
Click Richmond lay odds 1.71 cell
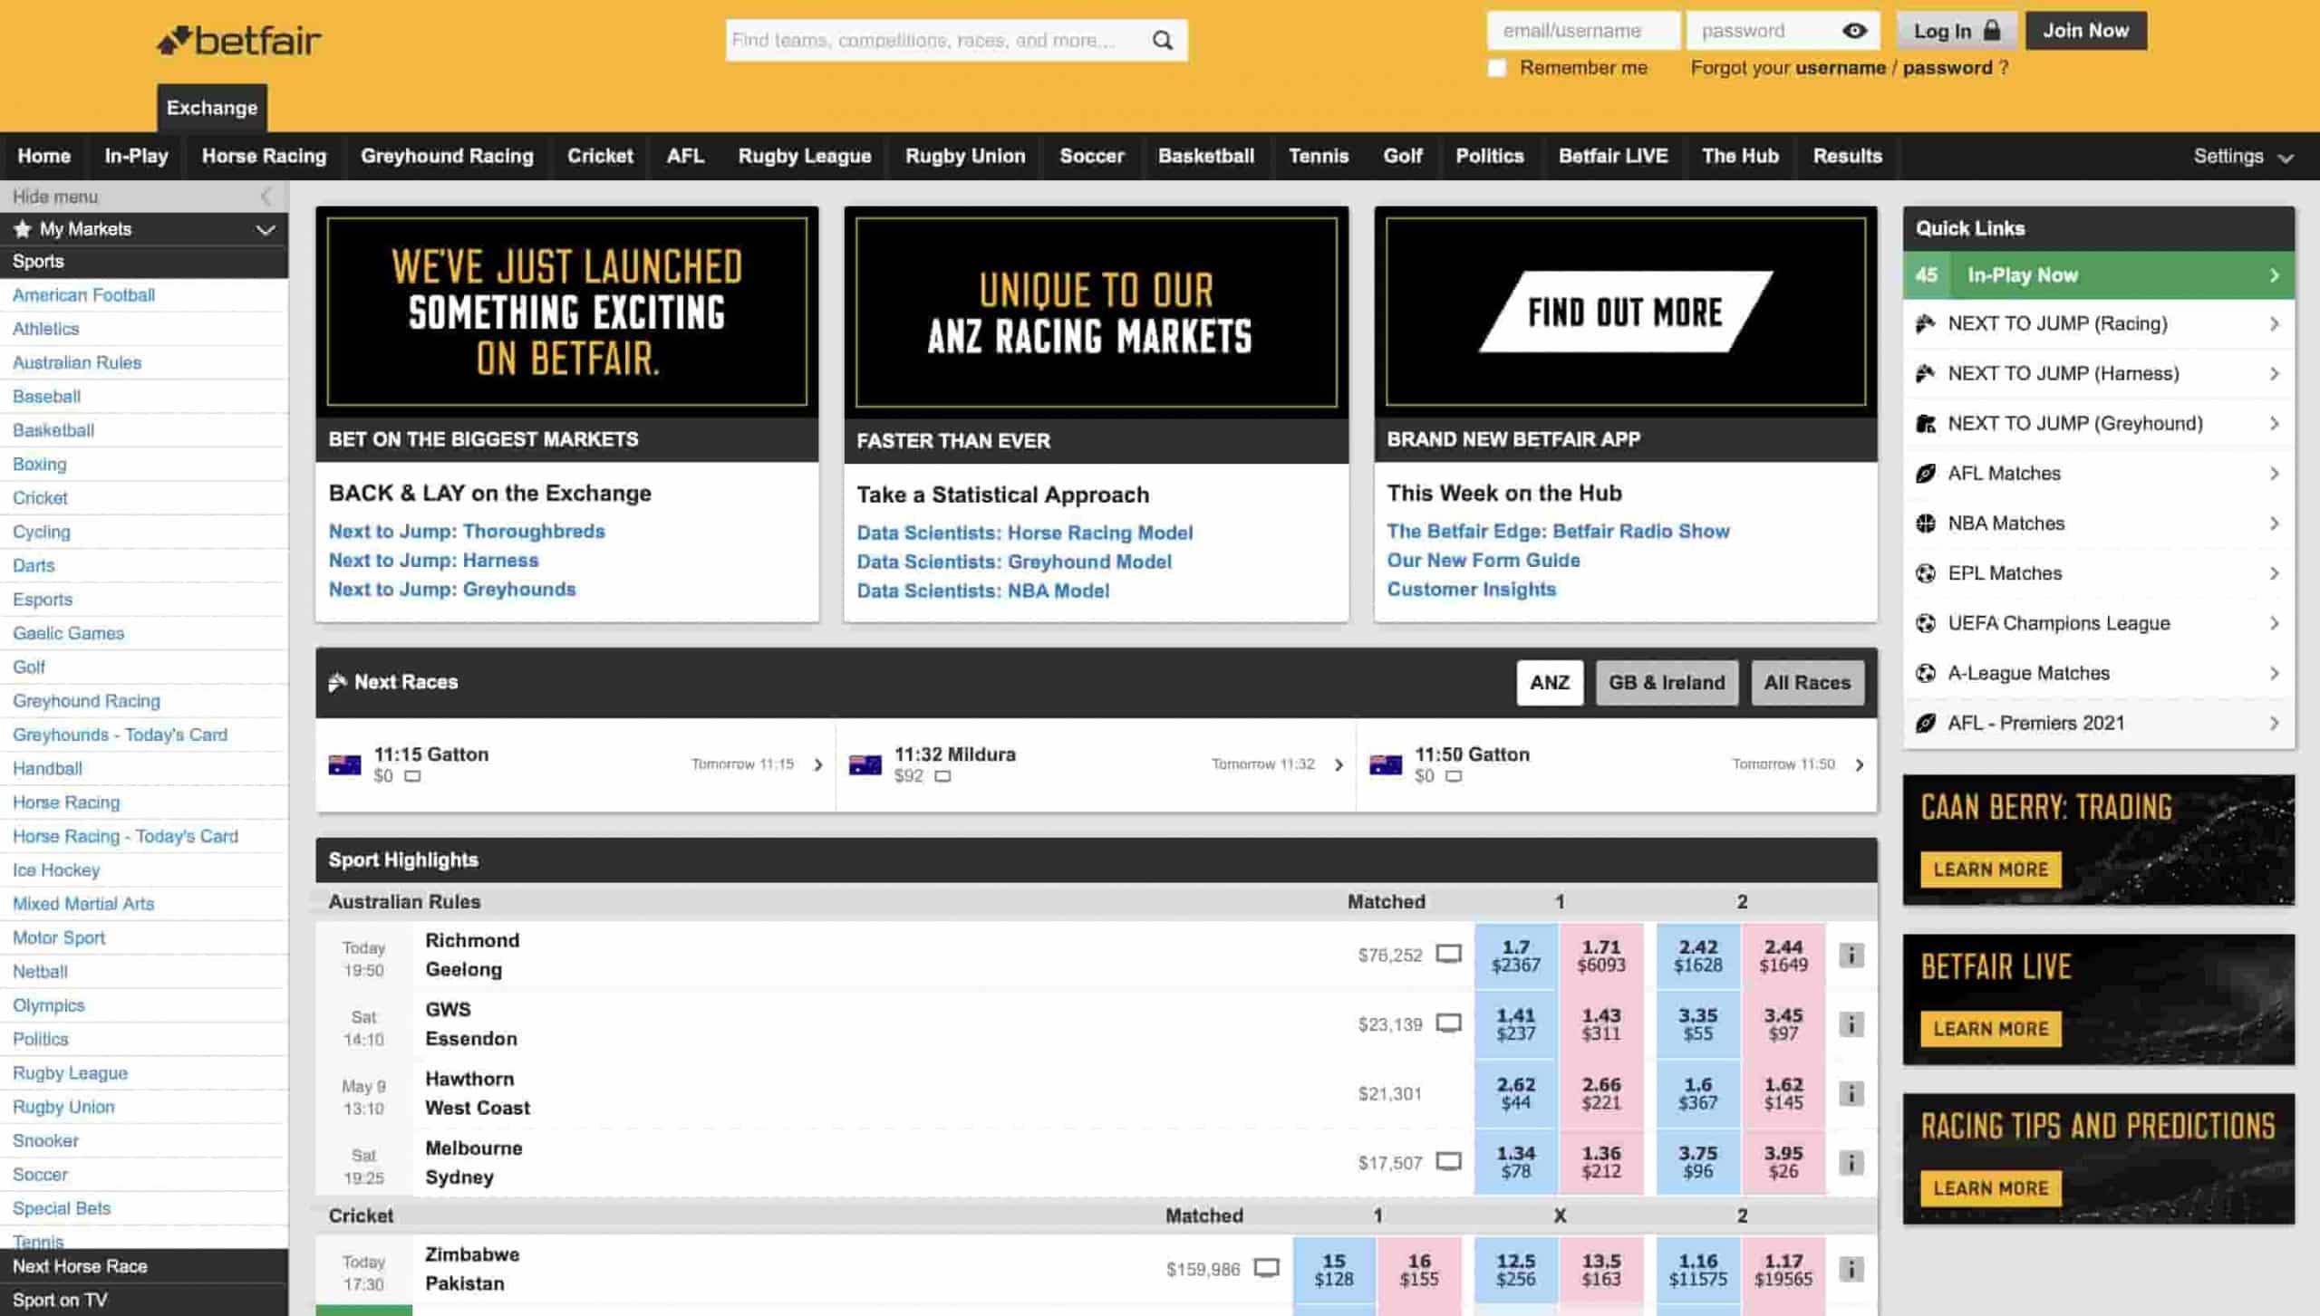point(1601,956)
